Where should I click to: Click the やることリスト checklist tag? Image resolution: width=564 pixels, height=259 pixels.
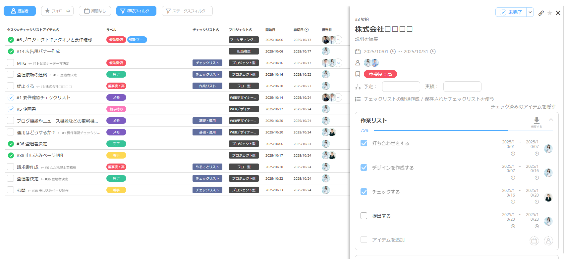pyautogui.click(x=207, y=167)
